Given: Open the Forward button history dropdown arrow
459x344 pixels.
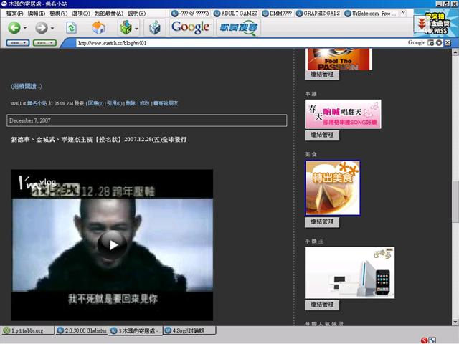Looking at the screenshot, I should click(52, 28).
